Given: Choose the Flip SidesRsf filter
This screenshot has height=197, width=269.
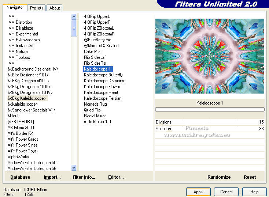Looking at the screenshot, I should click(95, 63).
